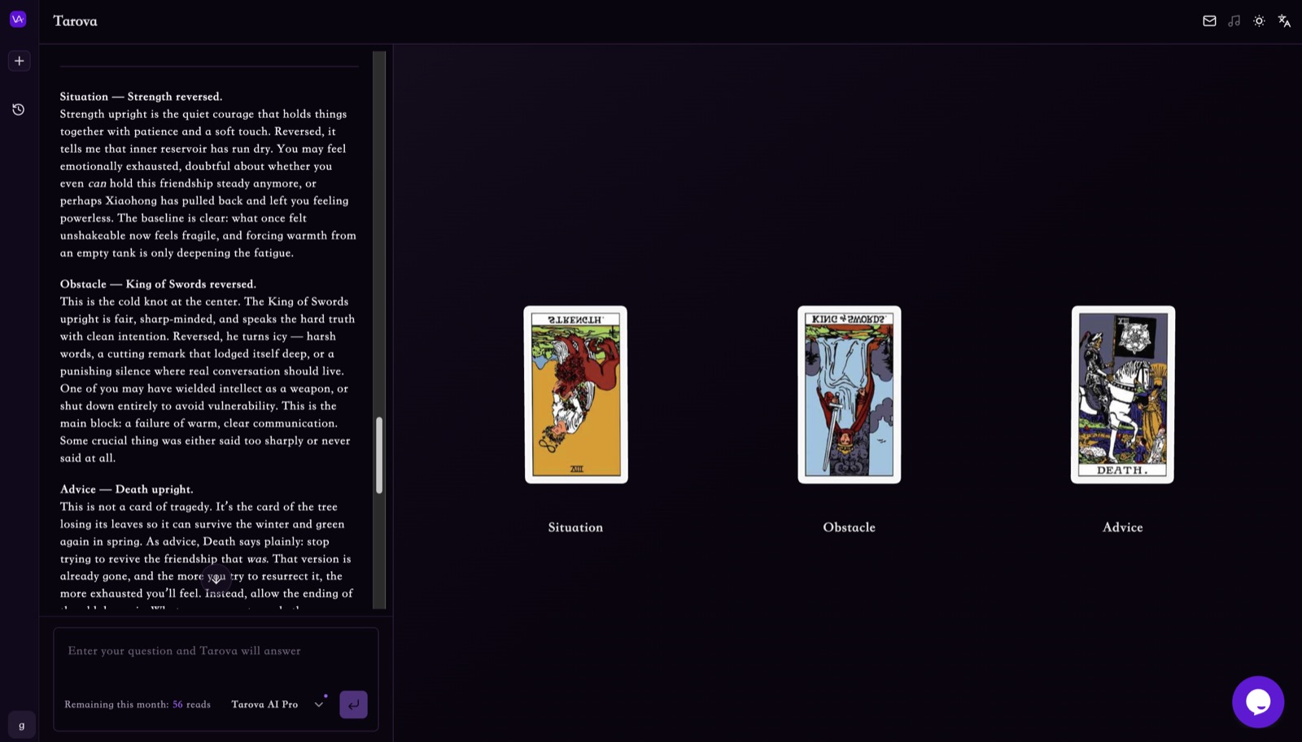Click the 'Tarova' title text
Screen dimensions: 1302x742
[75, 21]
